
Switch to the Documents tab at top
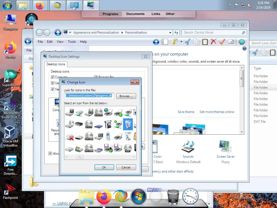click(x=135, y=14)
